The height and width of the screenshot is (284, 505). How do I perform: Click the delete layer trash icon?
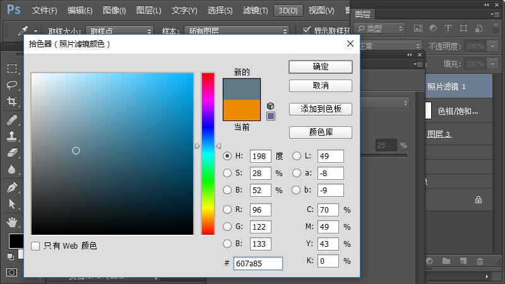(480, 261)
